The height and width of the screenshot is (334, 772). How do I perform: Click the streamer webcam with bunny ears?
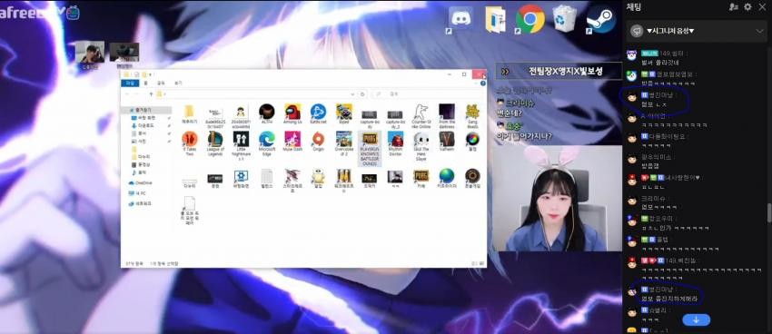(x=557, y=198)
